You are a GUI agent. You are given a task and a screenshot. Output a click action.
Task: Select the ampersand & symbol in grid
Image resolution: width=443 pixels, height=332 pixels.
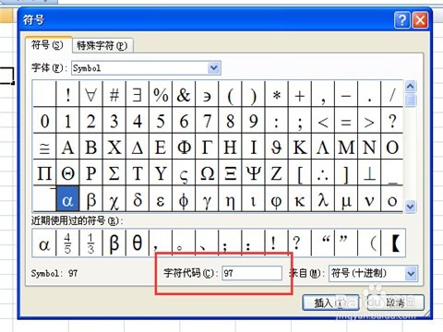coord(184,94)
